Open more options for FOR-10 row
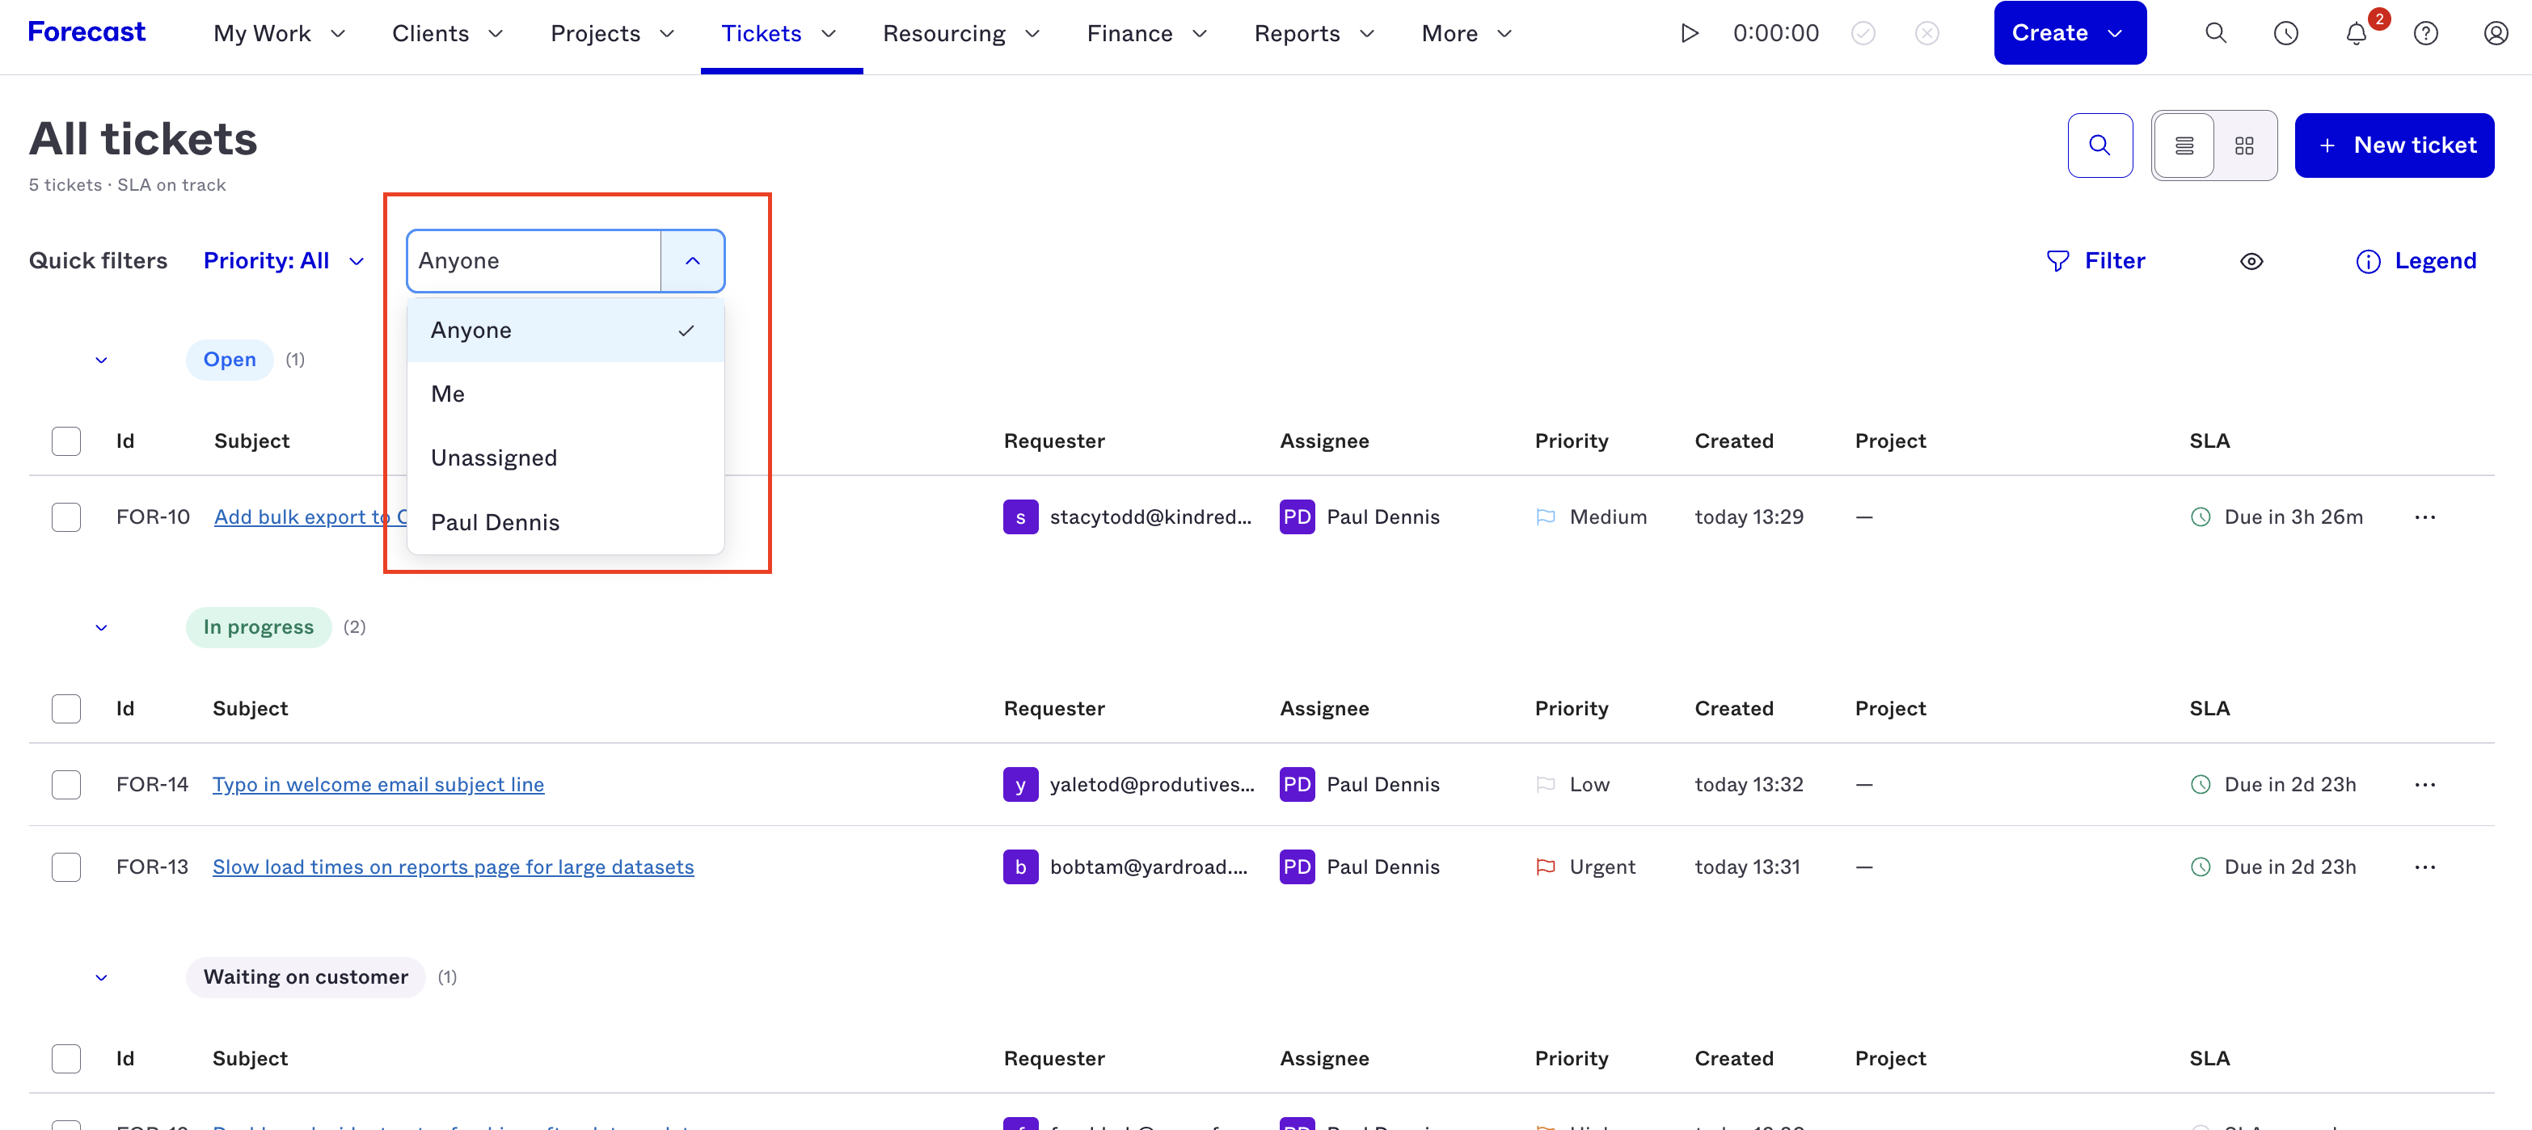Image resolution: width=2532 pixels, height=1130 pixels. (2424, 517)
